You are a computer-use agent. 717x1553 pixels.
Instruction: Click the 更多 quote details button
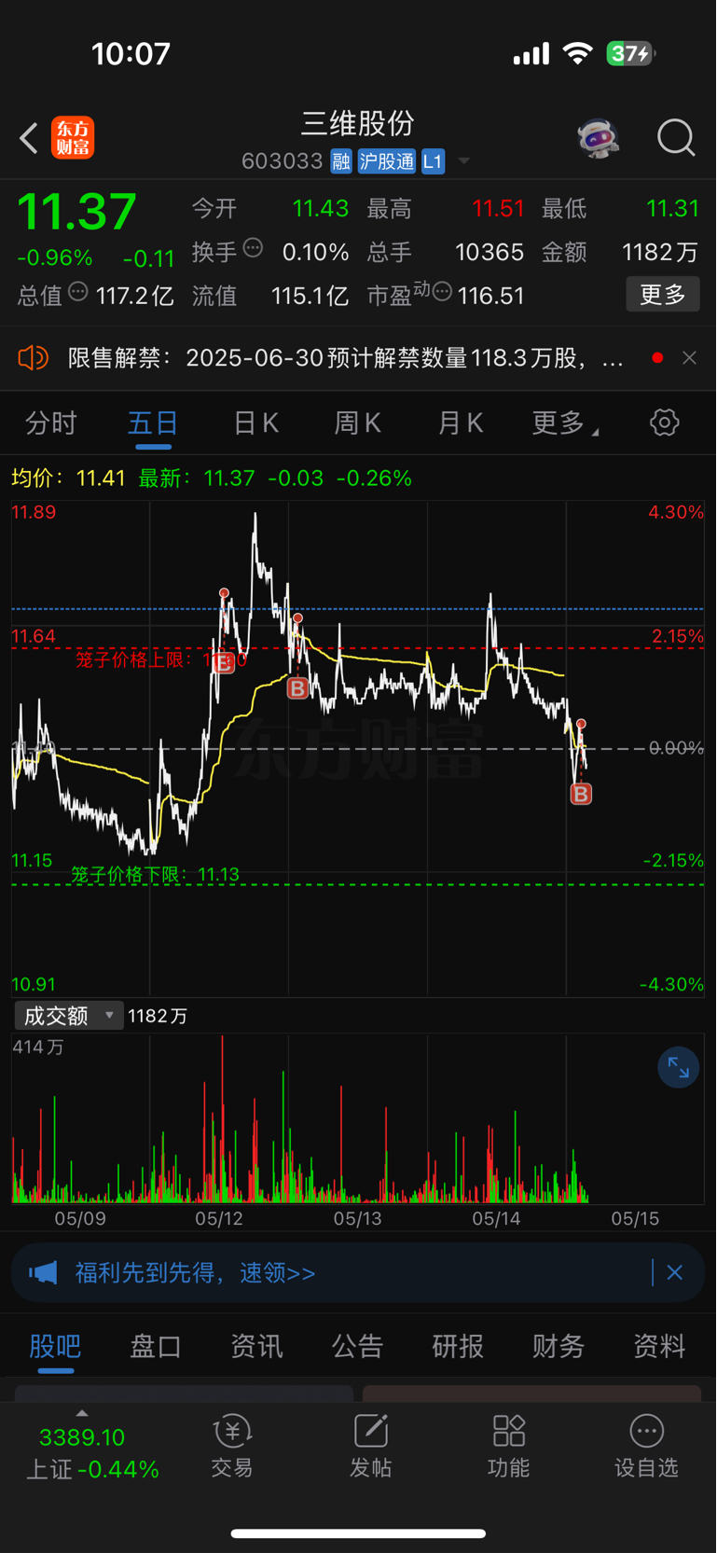pyautogui.click(x=663, y=295)
